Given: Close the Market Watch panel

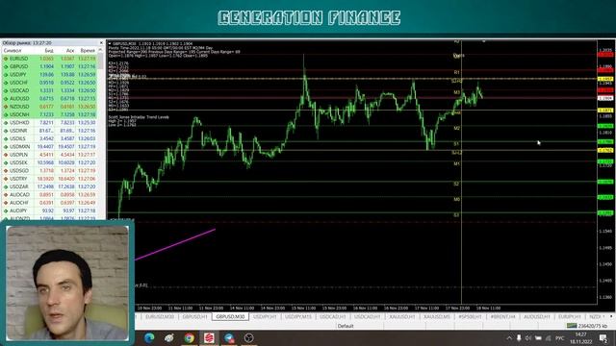Looking at the screenshot, I should coord(101,42).
